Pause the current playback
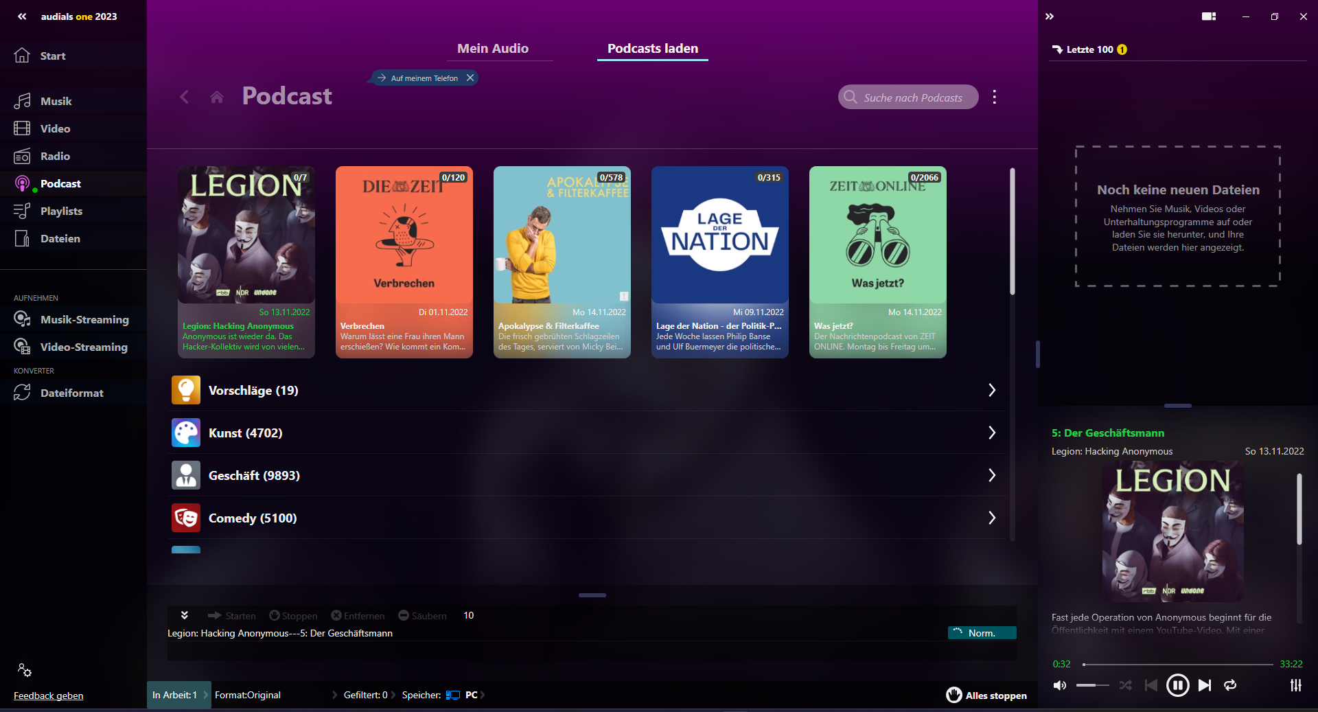The height and width of the screenshot is (712, 1318). (1178, 685)
